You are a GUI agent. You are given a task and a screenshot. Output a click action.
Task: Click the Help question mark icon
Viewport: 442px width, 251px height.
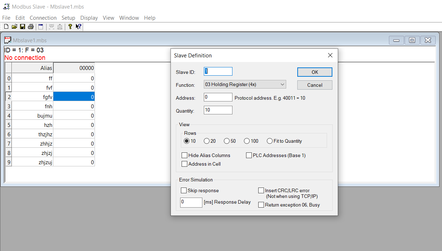70,26
